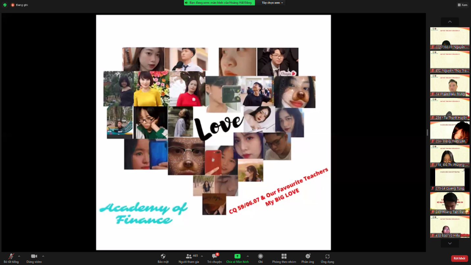471x265 pixels.
Task: Open Phòng theo nhóm breakout rooms
Action: click(284, 256)
